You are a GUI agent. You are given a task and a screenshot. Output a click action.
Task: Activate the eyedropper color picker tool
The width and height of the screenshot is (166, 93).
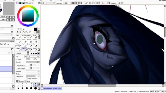pyautogui.click(x=29, y=32)
